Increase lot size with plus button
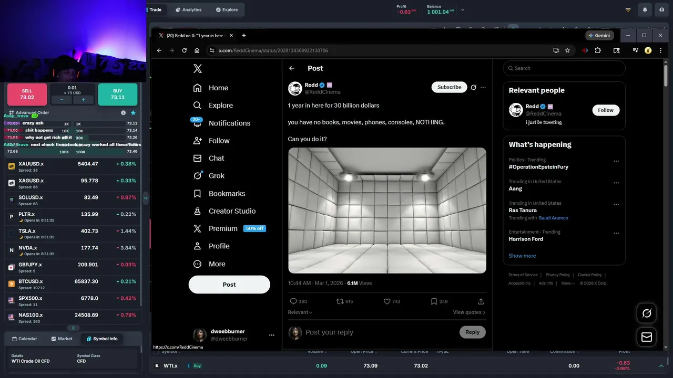 pos(83,100)
